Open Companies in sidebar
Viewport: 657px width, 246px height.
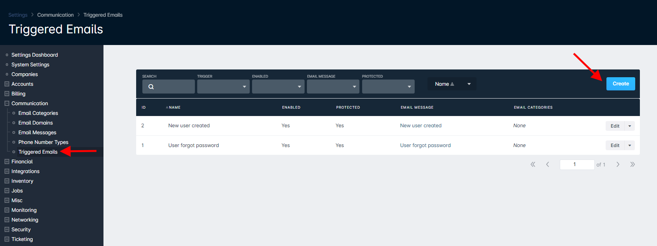pos(25,74)
